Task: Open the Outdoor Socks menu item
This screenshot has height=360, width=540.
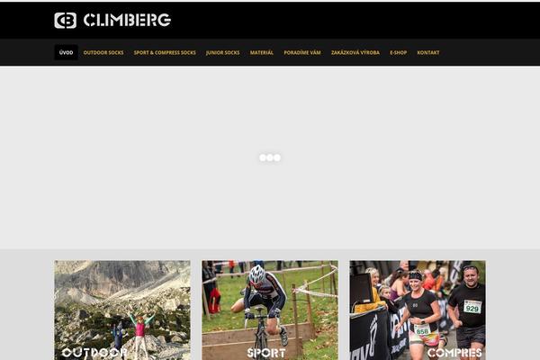Action: (x=103, y=52)
